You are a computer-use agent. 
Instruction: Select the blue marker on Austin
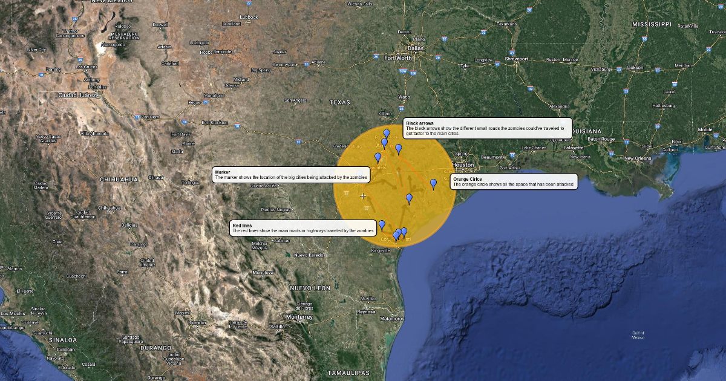pos(384,143)
